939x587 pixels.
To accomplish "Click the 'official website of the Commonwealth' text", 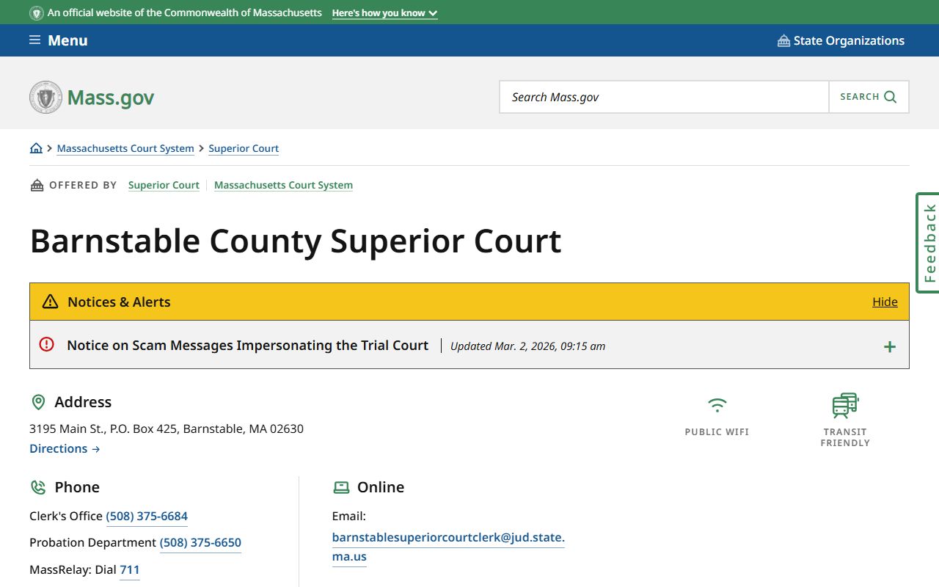I will tap(184, 13).
